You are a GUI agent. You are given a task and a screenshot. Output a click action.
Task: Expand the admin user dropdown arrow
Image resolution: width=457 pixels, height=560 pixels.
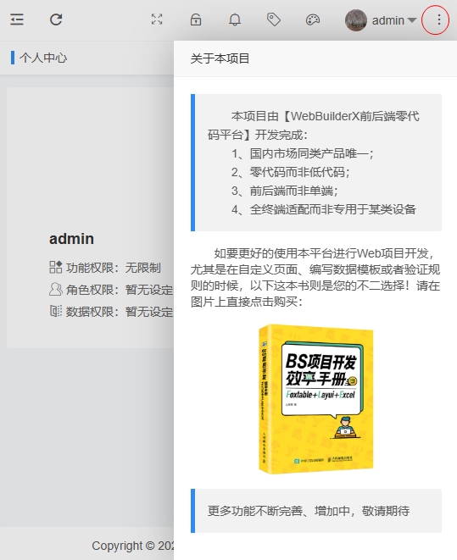pos(412,20)
